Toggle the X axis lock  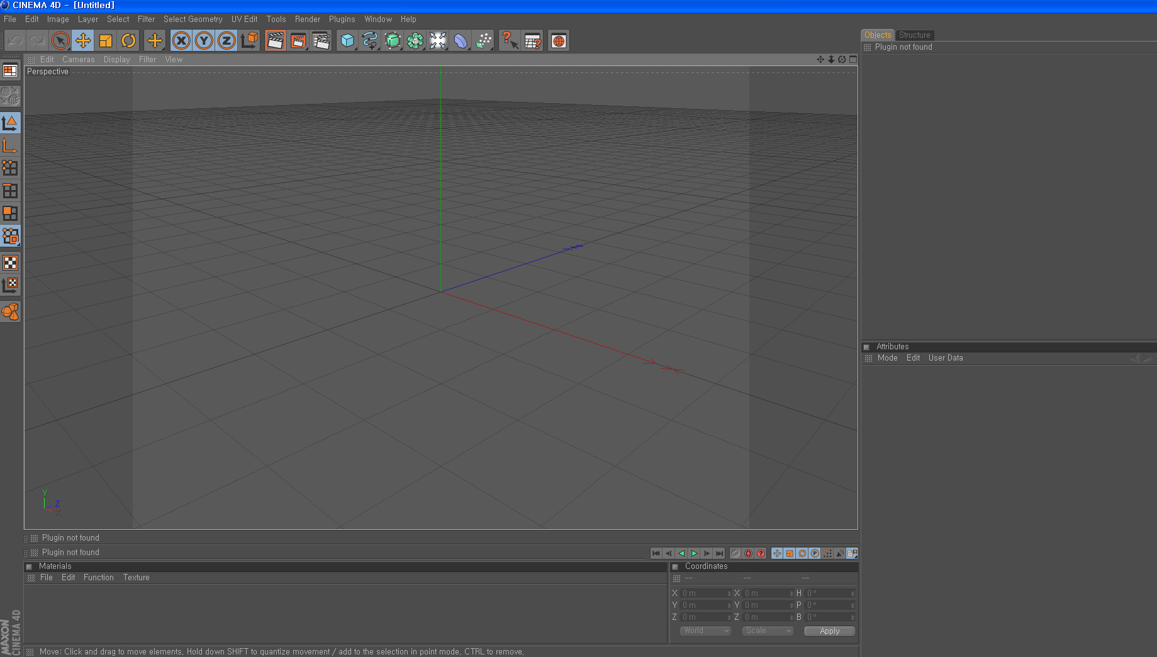(x=181, y=41)
